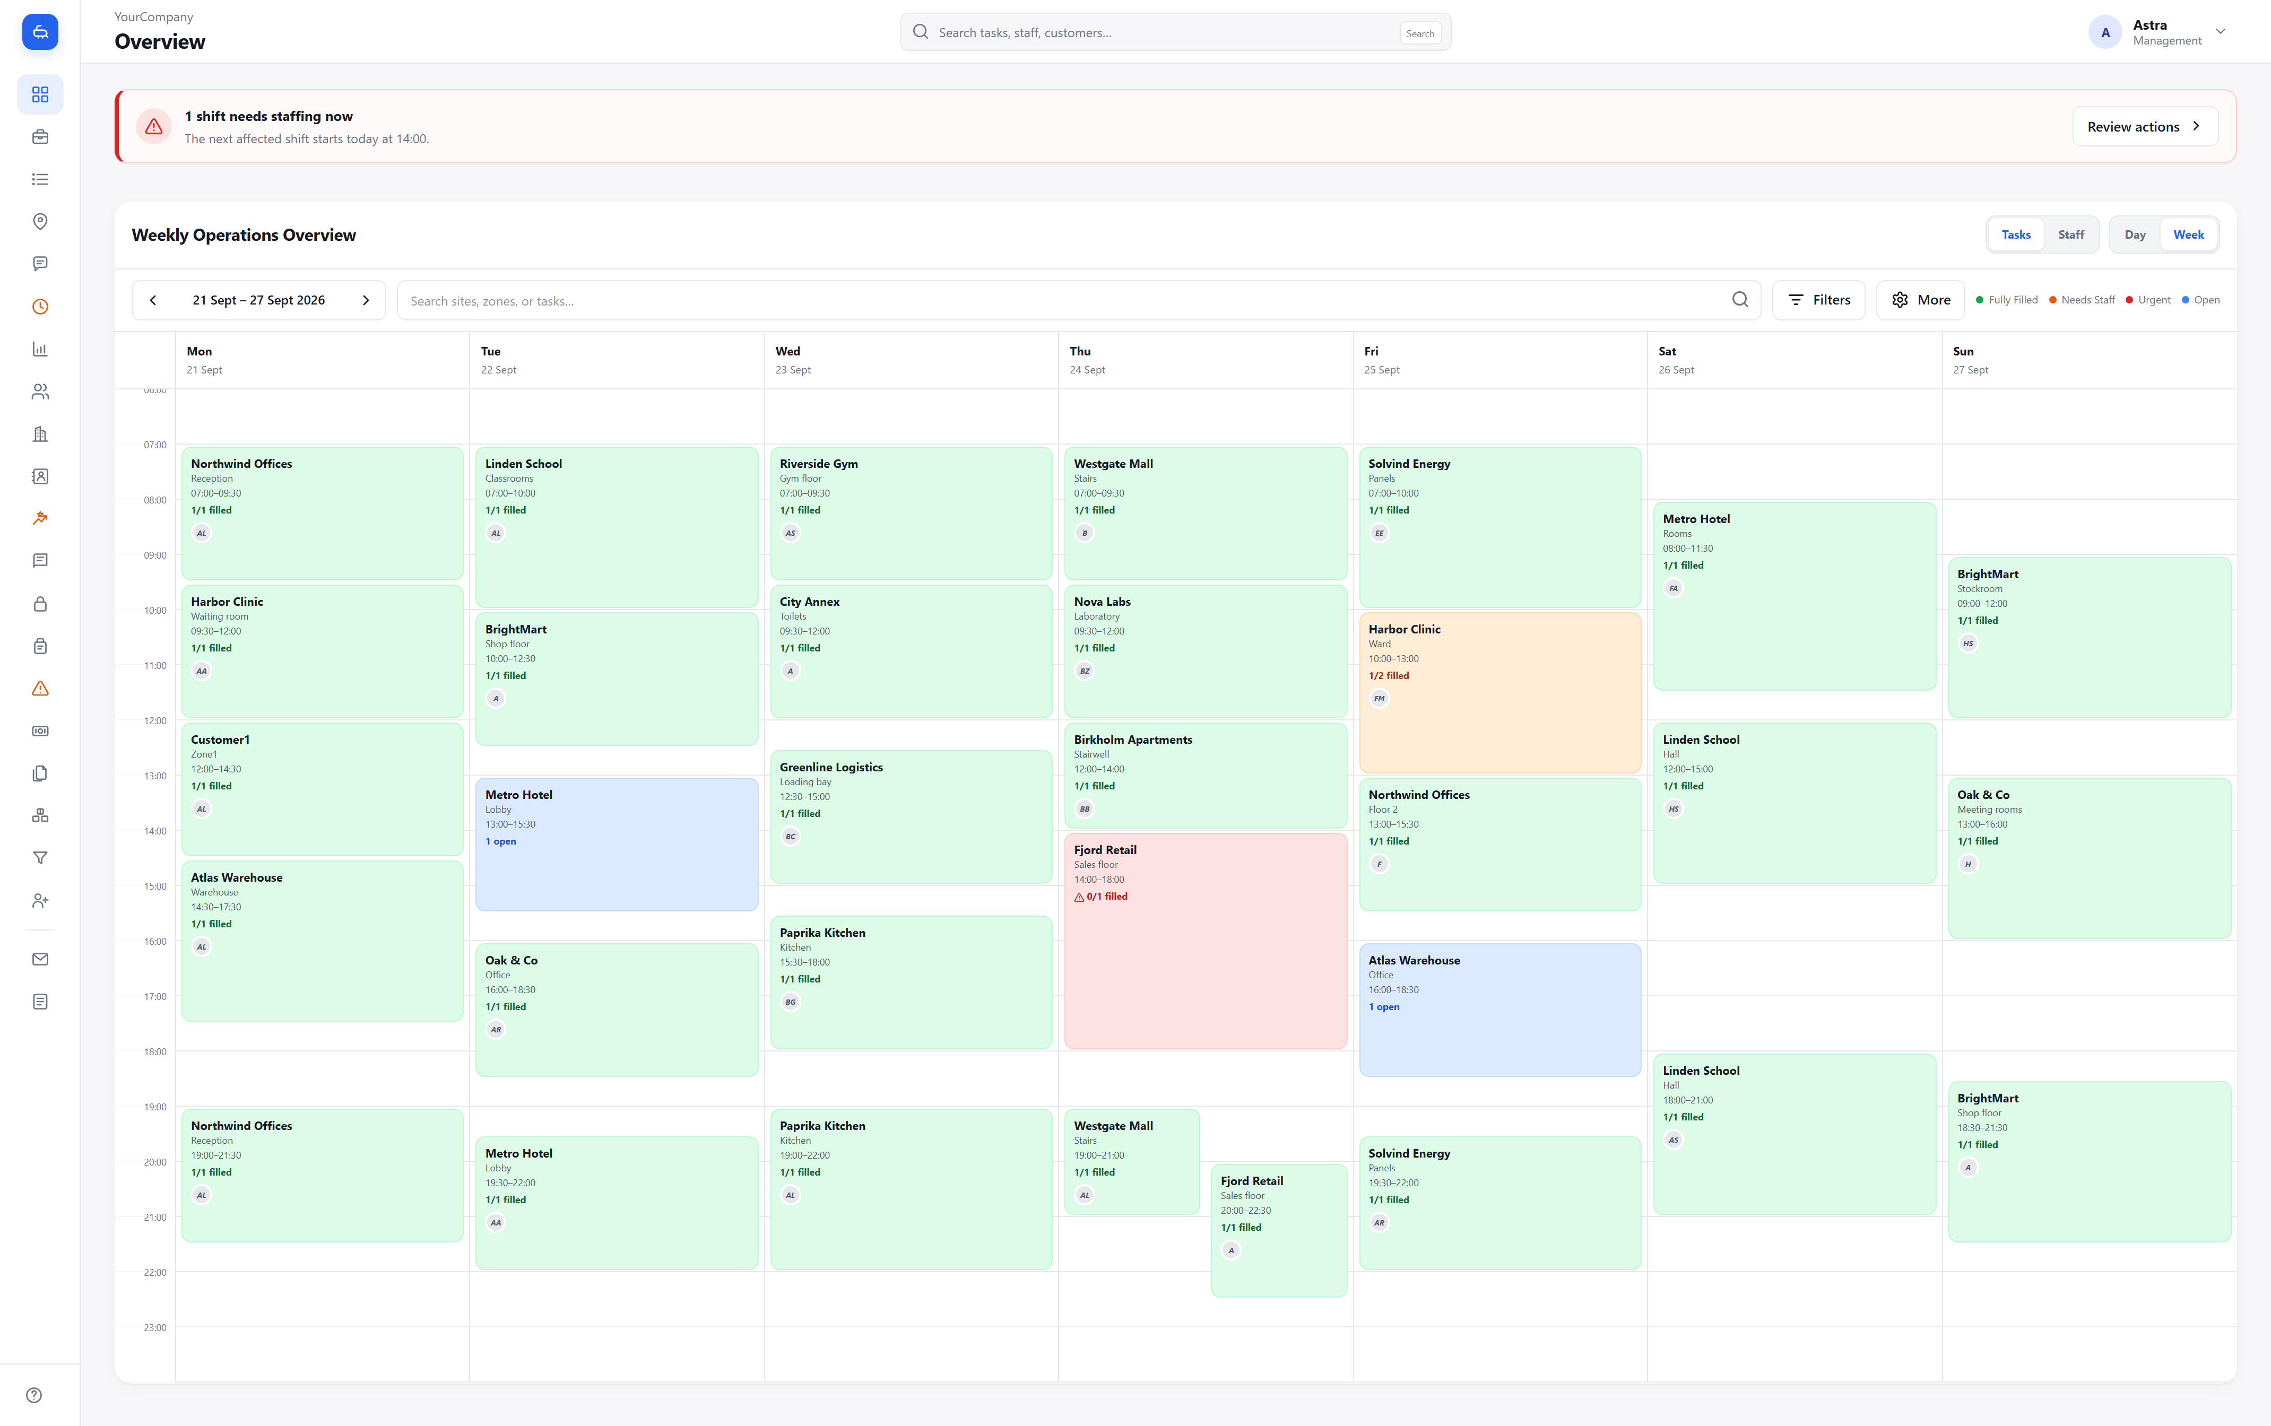Open the padlock icon in sidebar
The height and width of the screenshot is (1426, 2271).
40,604
